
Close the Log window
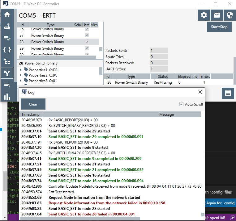[200, 92]
